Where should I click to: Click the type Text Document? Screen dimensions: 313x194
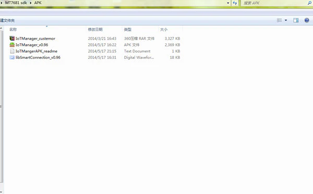[x=137, y=51]
